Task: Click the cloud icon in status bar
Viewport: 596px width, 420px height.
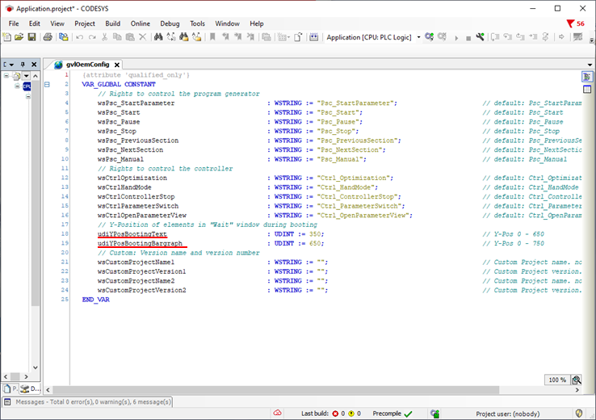Action: [277, 414]
